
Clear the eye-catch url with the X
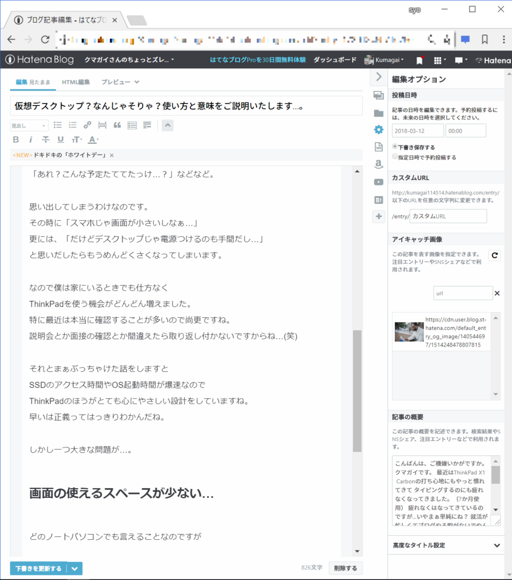point(497,293)
